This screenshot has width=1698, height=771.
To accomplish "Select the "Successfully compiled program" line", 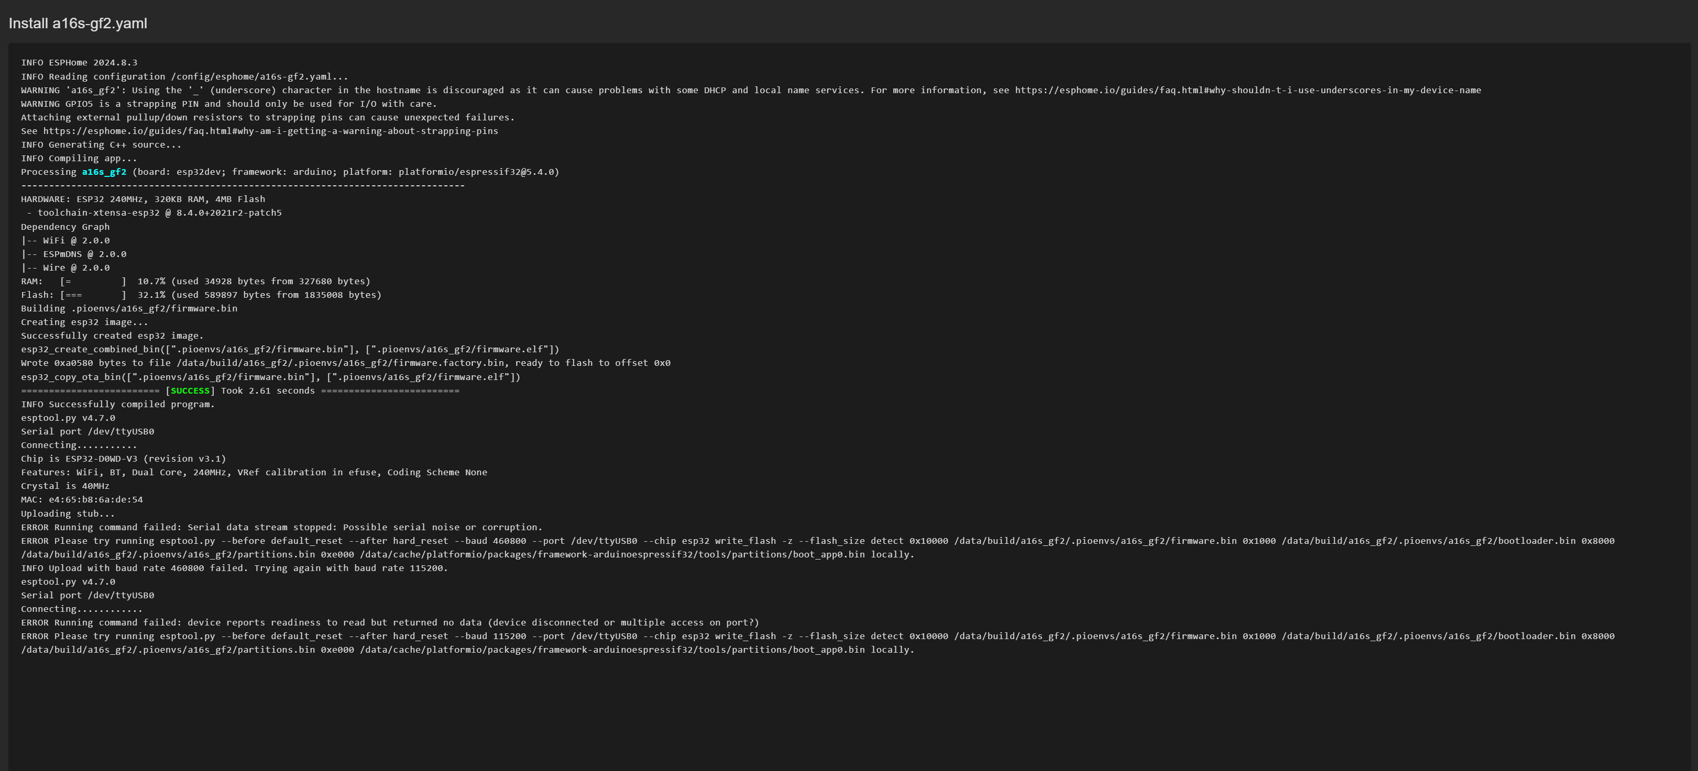I will pyautogui.click(x=118, y=404).
